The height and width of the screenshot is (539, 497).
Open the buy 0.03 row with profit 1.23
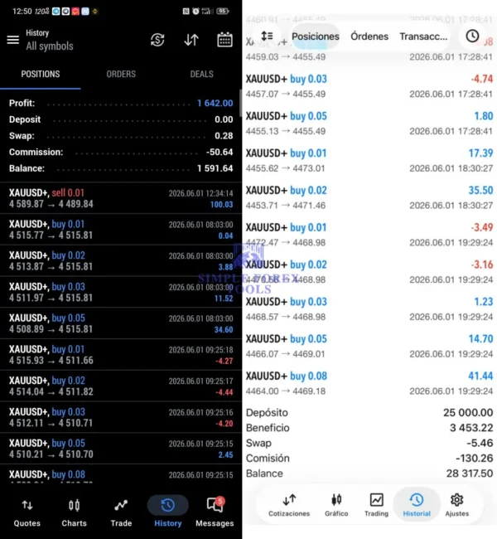(x=369, y=308)
